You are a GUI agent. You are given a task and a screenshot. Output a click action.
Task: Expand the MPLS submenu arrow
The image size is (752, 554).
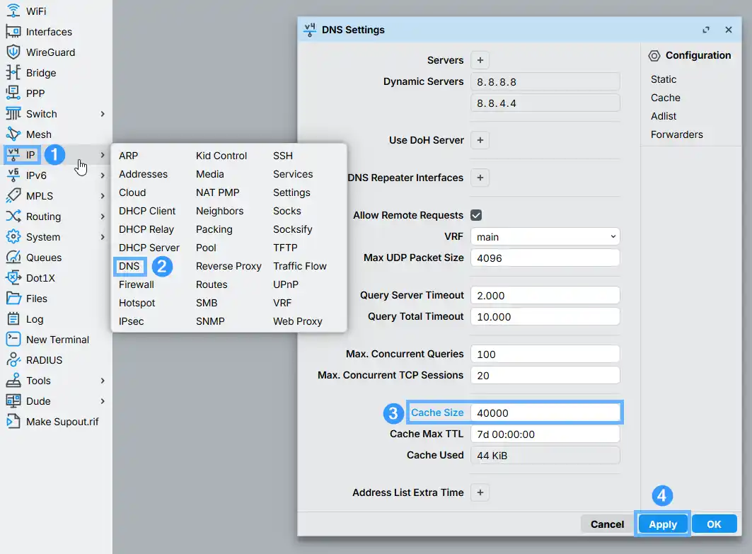point(102,196)
